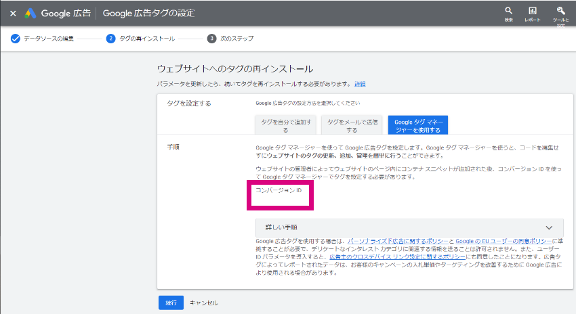Image resolution: width=576 pixels, height=314 pixels.
Task: Select step 2 circle タグの再インストール
Action: [x=110, y=39]
